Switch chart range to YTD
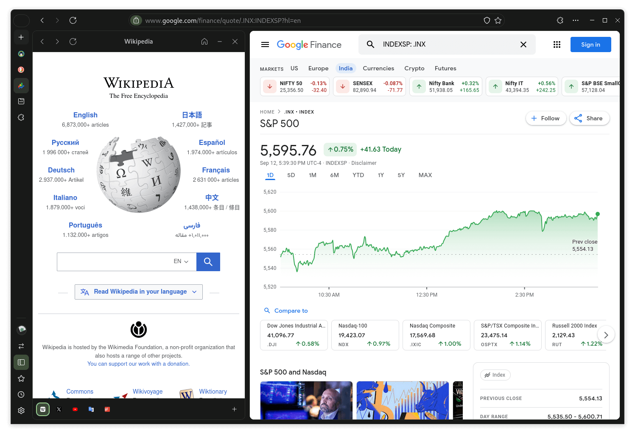The height and width of the screenshot is (436, 635). [x=358, y=175]
